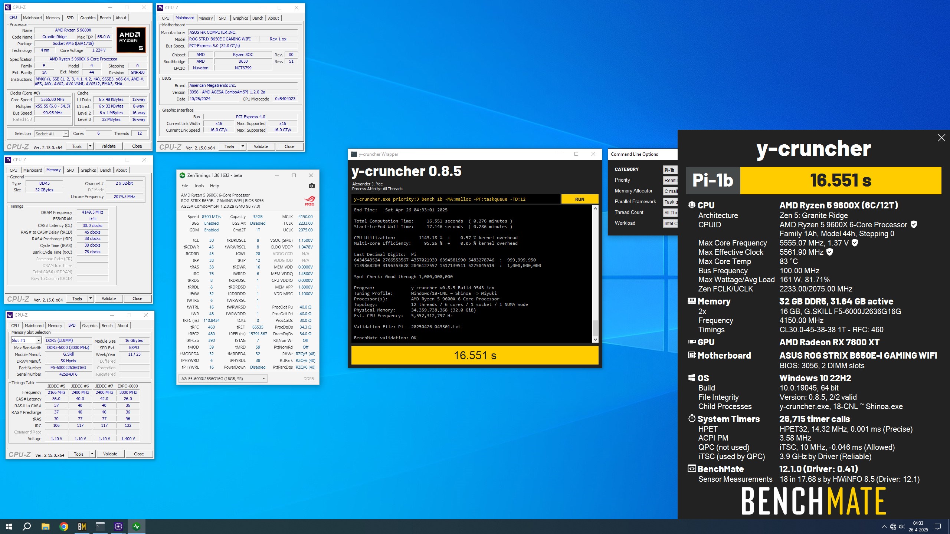This screenshot has width=950, height=534.
Task: Click Validate in CPU-Z Memory window
Action: (x=109, y=299)
